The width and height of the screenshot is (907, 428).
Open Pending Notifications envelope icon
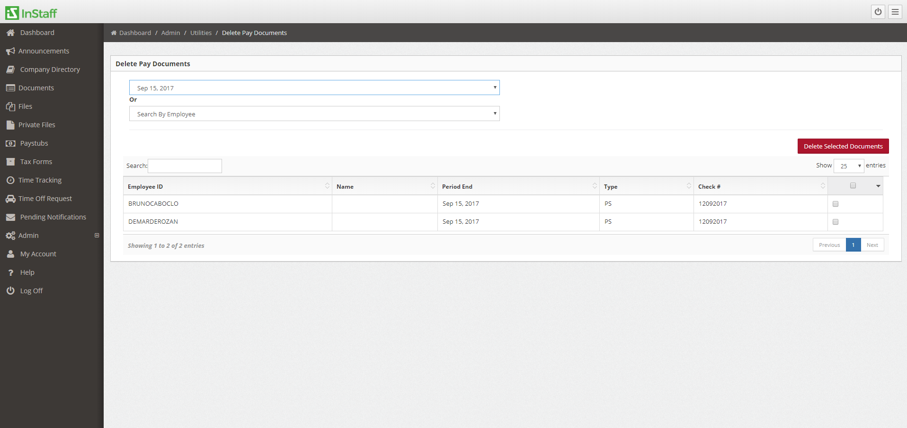[x=10, y=217]
